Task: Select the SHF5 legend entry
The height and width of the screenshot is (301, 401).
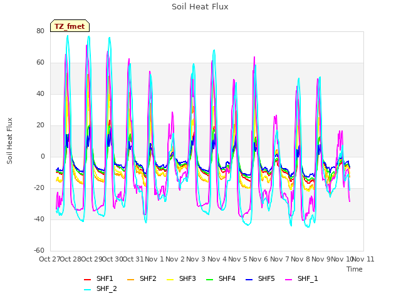Action: (x=260, y=278)
